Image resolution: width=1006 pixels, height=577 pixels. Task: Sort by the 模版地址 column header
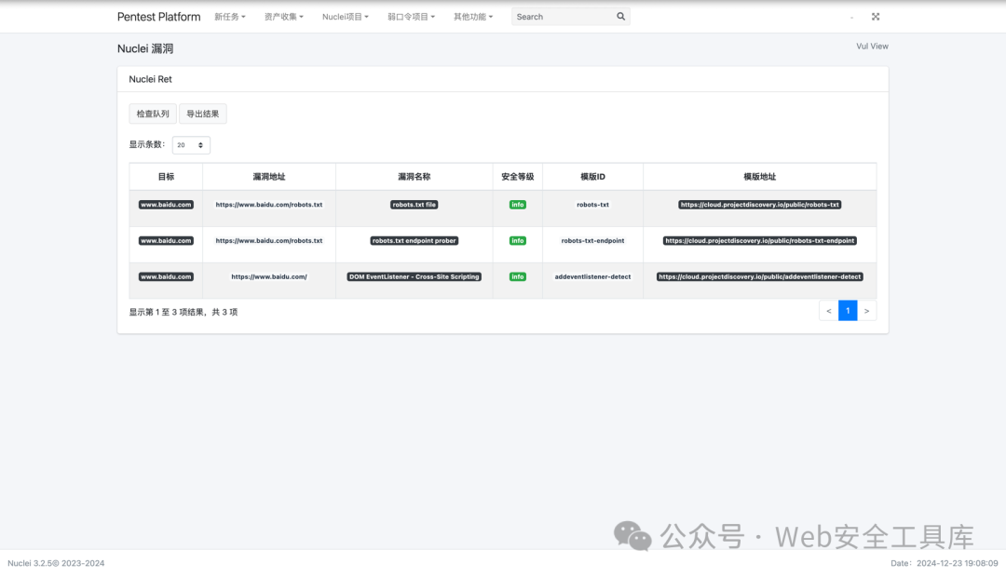coord(760,176)
